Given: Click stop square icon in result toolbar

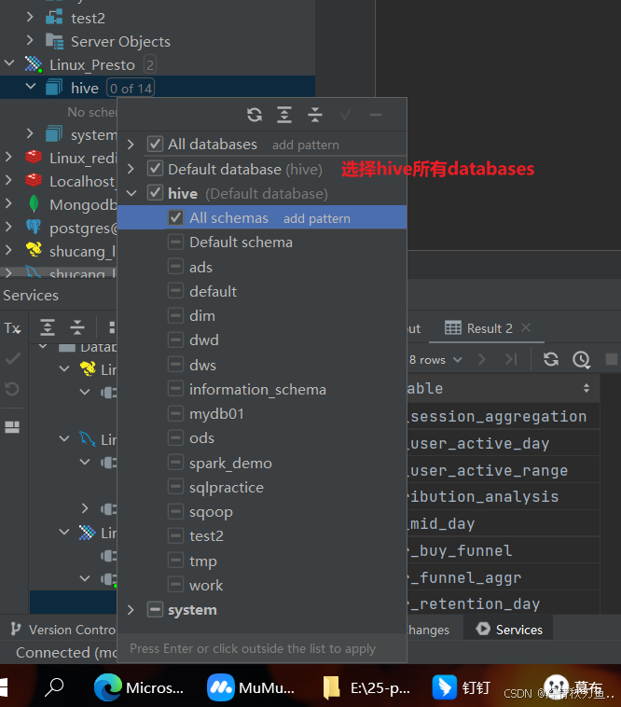Looking at the screenshot, I should click(612, 359).
